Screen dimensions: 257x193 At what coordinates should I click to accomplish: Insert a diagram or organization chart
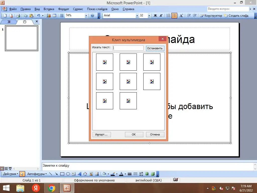[x=85, y=174]
